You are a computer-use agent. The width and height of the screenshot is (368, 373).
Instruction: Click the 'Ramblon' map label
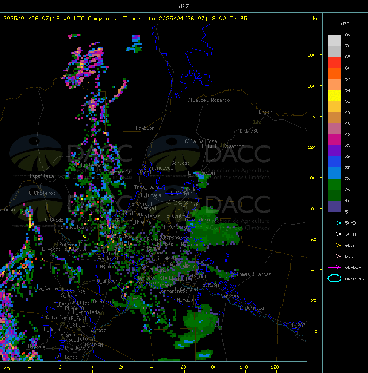click(x=145, y=128)
